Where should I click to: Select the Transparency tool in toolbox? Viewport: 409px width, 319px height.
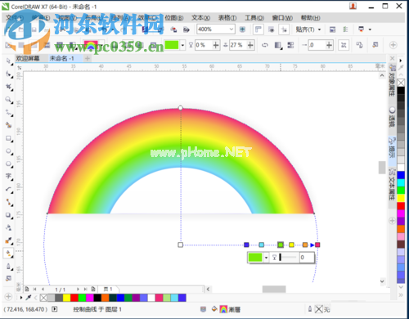(9, 227)
